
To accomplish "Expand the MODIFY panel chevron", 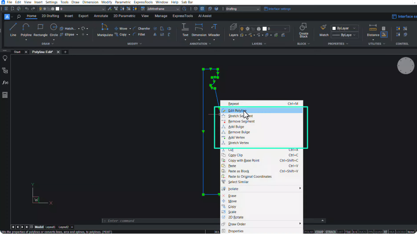I will (x=141, y=44).
